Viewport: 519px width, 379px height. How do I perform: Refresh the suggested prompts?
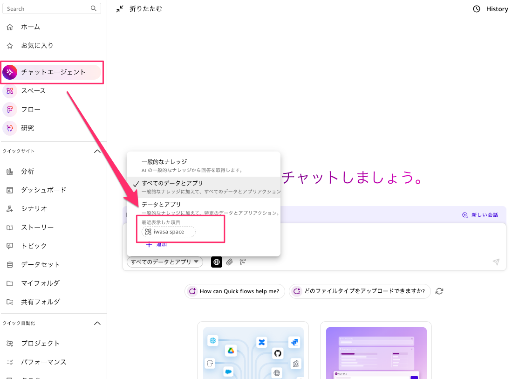pos(439,291)
